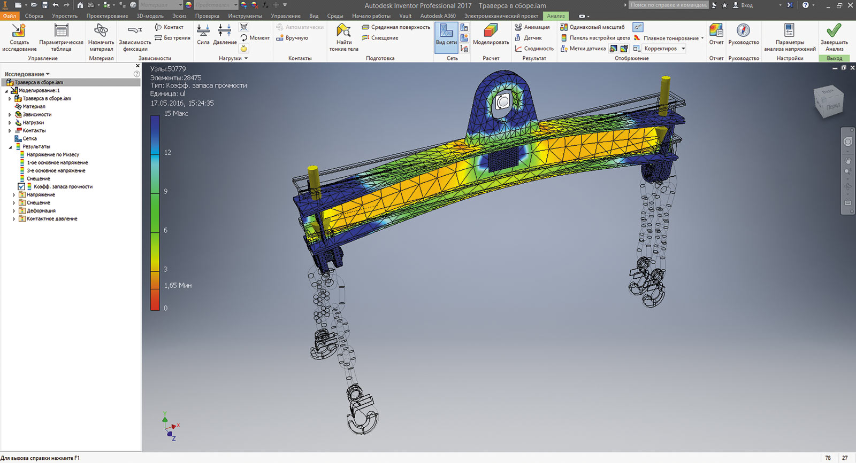The width and height of the screenshot is (856, 463).
Task: Select the Контакт constraint tool
Action: point(169,27)
